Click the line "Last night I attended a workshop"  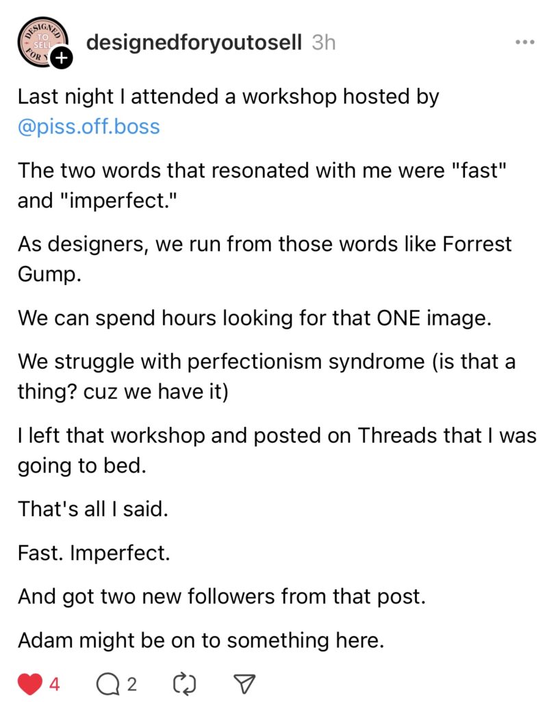228,97
